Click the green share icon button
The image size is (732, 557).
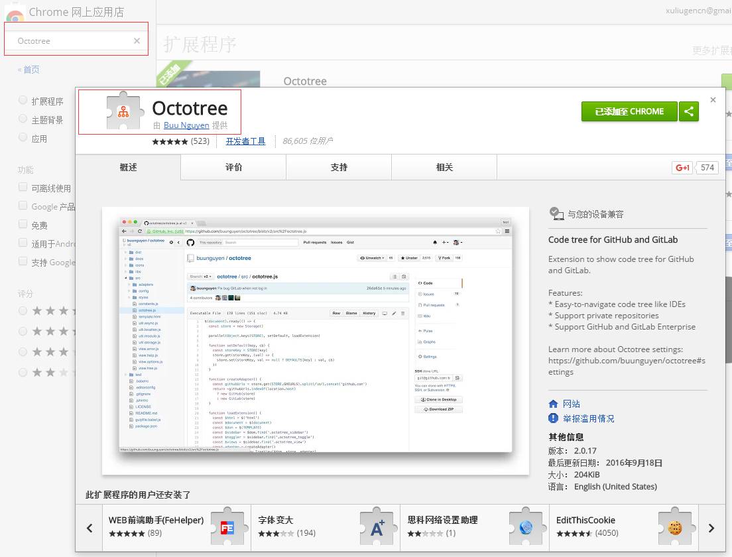click(x=689, y=111)
